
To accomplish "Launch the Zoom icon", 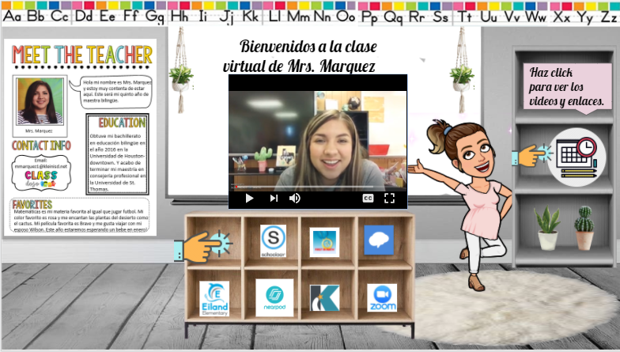I will (x=382, y=297).
